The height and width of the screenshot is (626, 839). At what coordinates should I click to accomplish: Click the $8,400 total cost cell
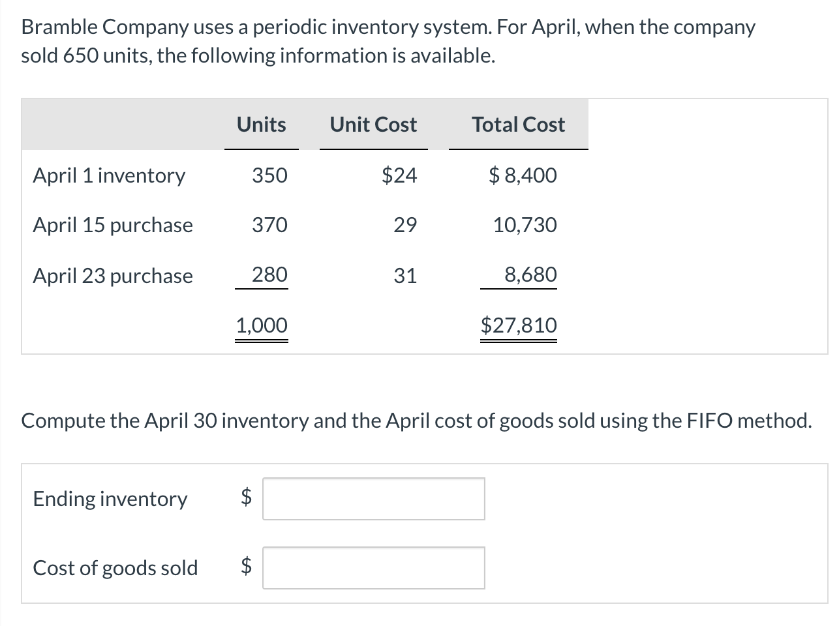click(523, 175)
